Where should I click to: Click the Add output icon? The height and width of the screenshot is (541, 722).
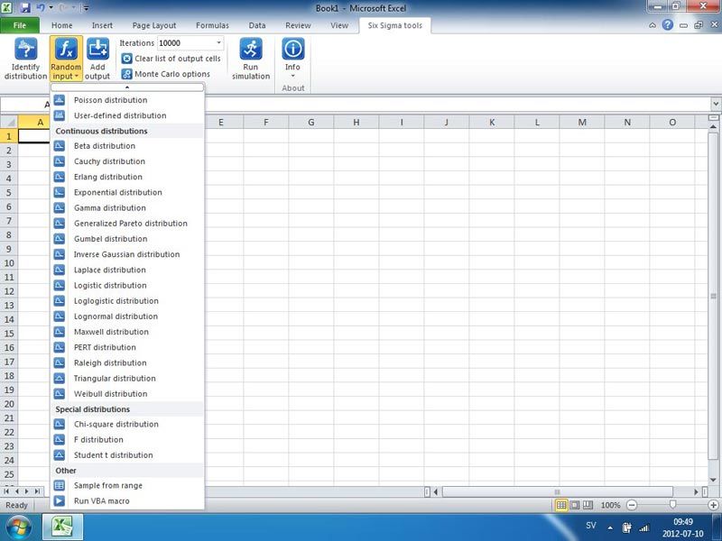click(x=97, y=50)
